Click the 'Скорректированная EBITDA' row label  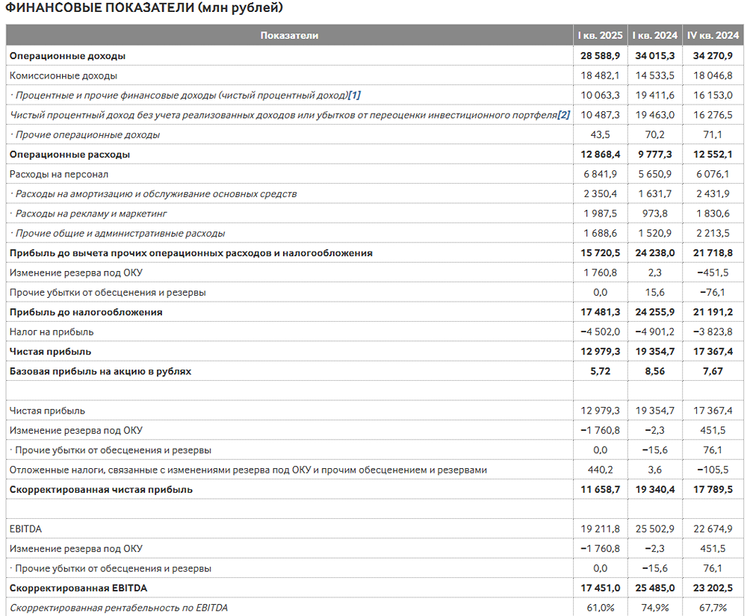coord(78,588)
